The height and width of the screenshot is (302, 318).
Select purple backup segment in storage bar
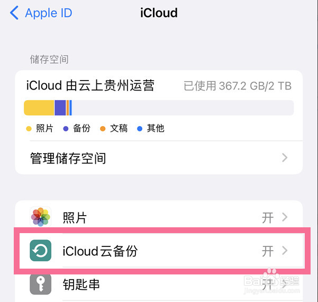[x=60, y=108]
